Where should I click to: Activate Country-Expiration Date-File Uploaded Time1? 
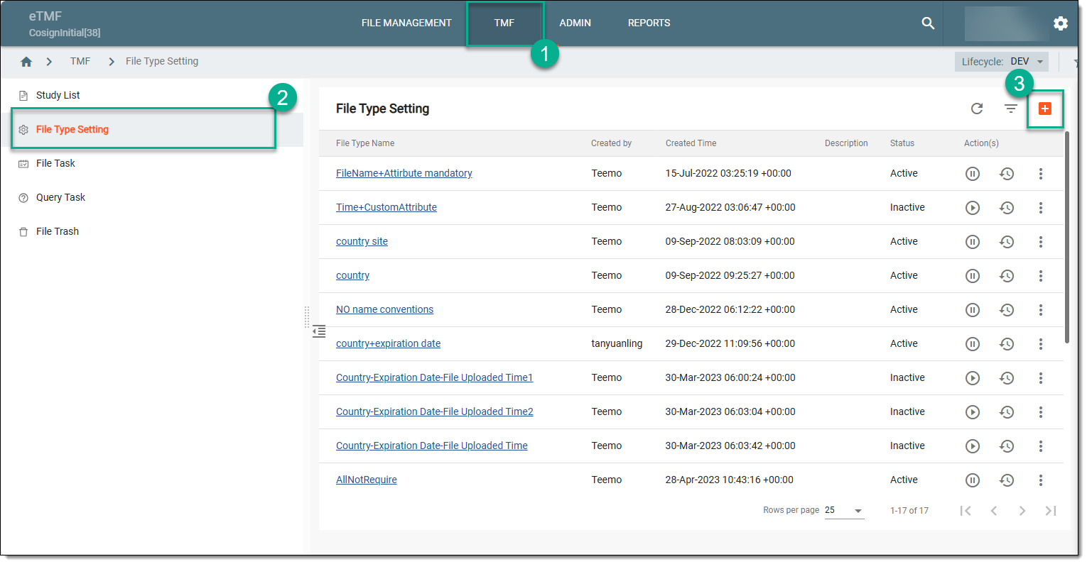pyautogui.click(x=973, y=378)
